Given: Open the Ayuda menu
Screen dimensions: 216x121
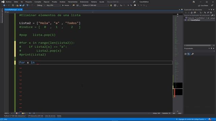Looking at the screenshot, I should [x=102, y=2].
